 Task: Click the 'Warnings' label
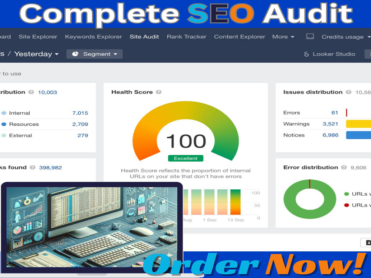click(296, 124)
